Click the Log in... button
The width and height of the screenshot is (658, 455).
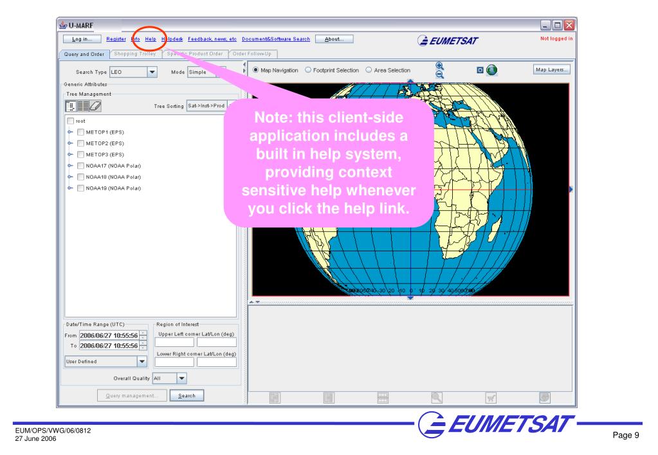pyautogui.click(x=82, y=39)
